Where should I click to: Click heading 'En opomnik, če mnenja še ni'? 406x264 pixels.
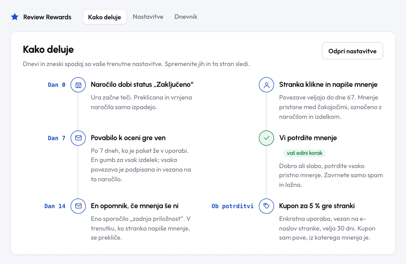point(134,206)
